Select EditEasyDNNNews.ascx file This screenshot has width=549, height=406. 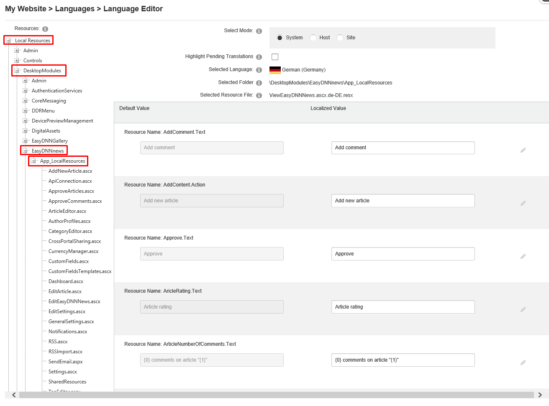point(74,301)
